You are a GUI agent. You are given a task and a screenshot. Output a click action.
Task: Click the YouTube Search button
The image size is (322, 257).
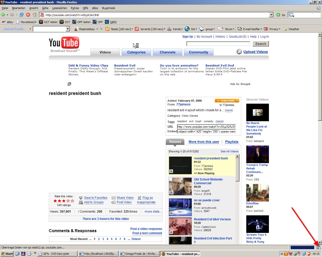click(261, 44)
